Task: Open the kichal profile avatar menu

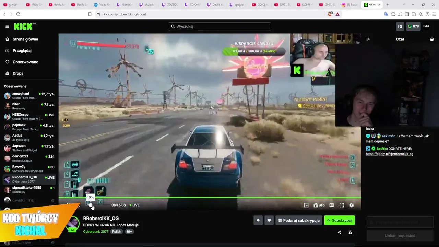Action: pyautogui.click(x=426, y=26)
